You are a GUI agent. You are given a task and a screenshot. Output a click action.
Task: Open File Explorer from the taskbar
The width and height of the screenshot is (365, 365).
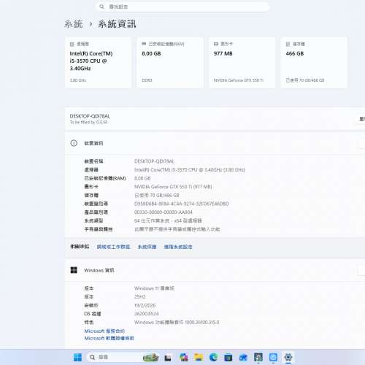(199, 357)
